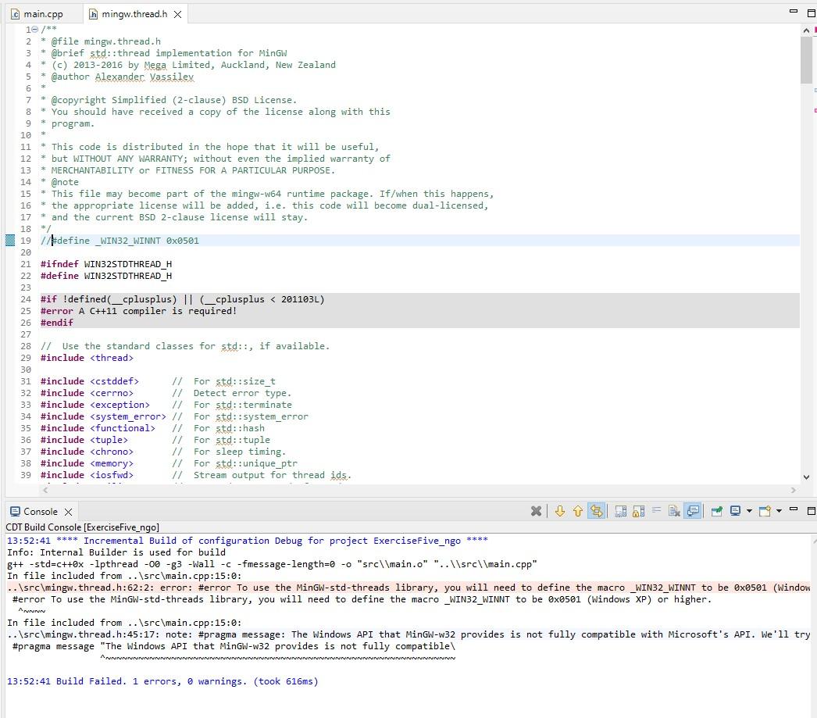Screen dimensions: 817x718
Task: Click the '#endif' line at line 26
Action: [57, 323]
